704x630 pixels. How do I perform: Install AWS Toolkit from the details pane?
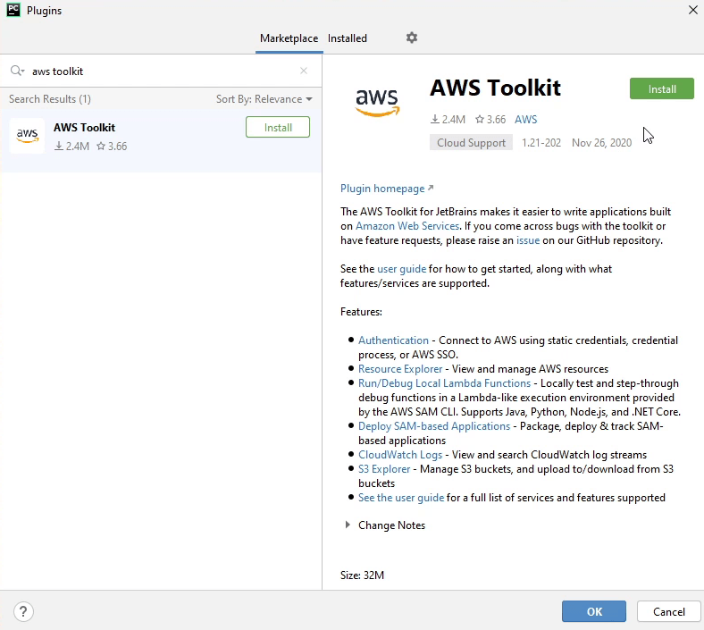[x=661, y=88]
